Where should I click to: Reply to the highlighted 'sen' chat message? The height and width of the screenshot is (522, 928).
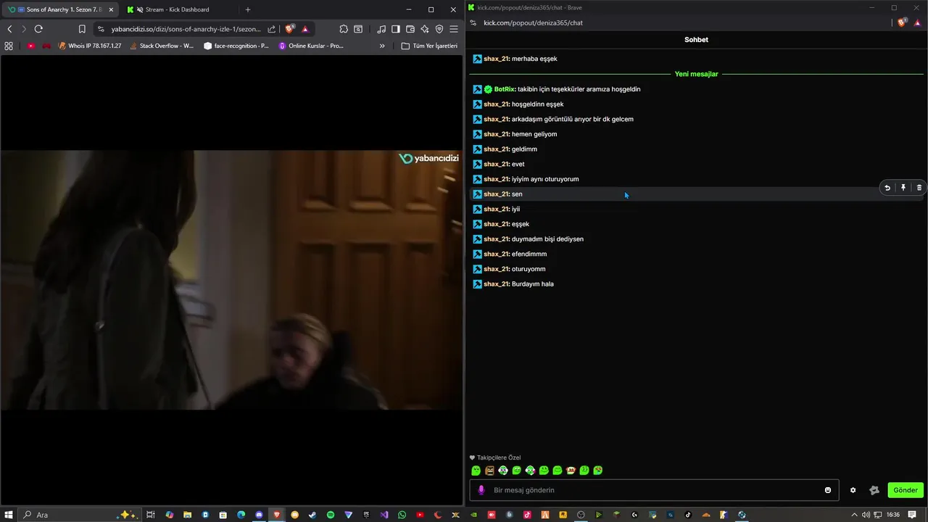coord(887,188)
